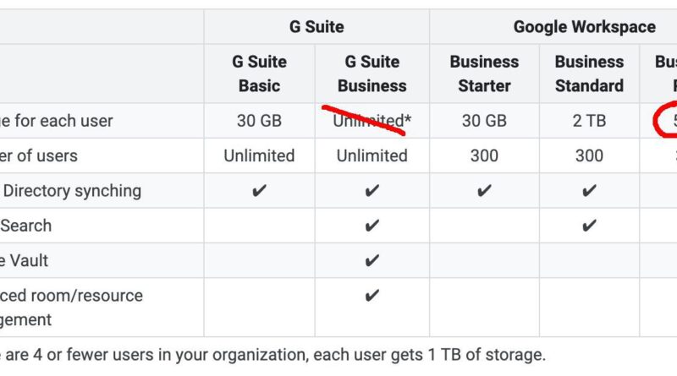This screenshot has width=677, height=376.
Task: Click Directory synching checkmark under Business Standard
Action: tap(589, 191)
